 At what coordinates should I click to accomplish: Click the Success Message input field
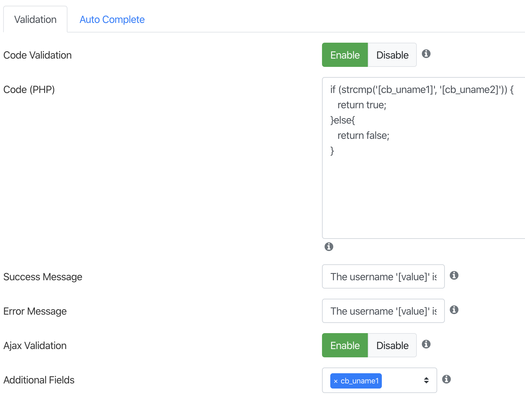pyautogui.click(x=383, y=276)
